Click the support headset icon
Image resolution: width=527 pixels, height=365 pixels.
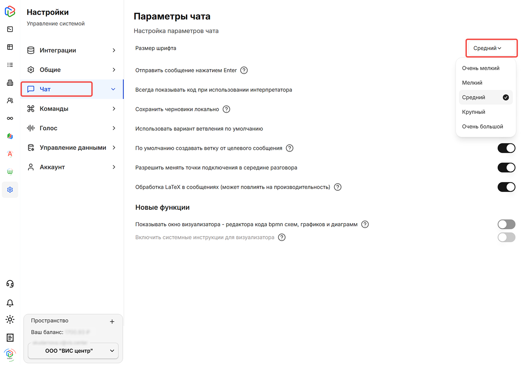[x=10, y=284]
